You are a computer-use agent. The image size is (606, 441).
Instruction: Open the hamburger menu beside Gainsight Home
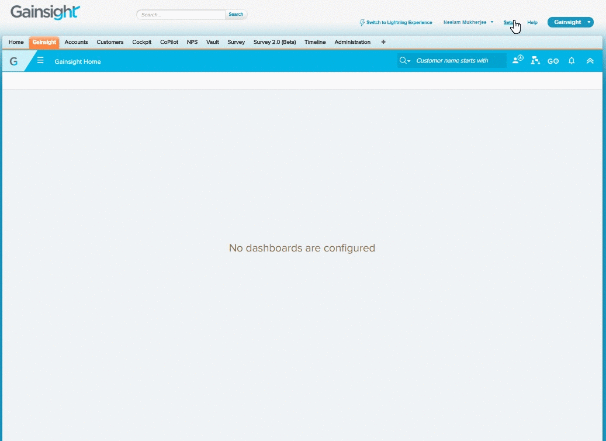click(40, 60)
